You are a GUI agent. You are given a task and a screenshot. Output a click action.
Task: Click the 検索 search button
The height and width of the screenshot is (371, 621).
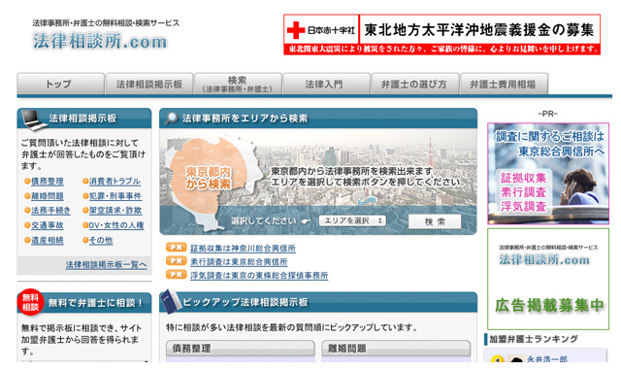tap(435, 221)
